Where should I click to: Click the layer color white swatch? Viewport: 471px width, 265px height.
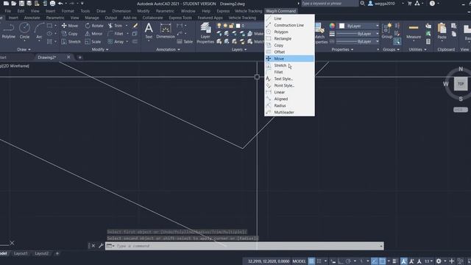pos(238,26)
